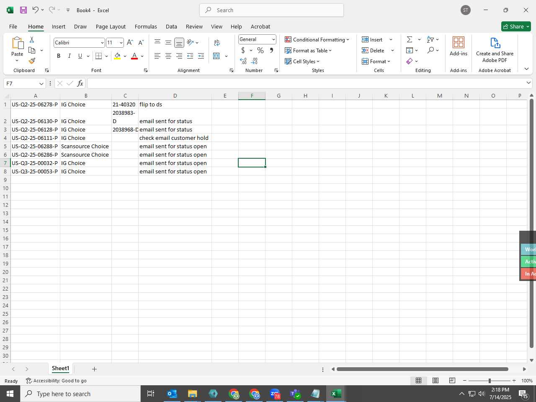Click the Paste clipboard icon
Viewport: 536px width, 402px height.
(17, 43)
